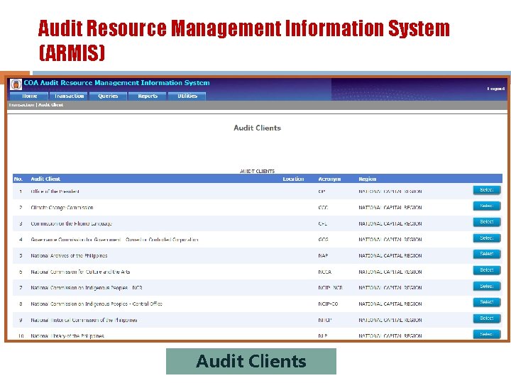This screenshot has height=383, width=511.
Task: Click the Transaction breadcrumb text
Action: click(x=21, y=105)
